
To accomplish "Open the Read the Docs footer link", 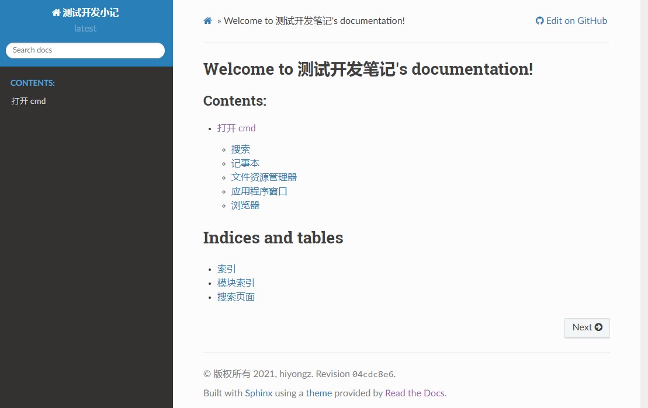I will 414,393.
